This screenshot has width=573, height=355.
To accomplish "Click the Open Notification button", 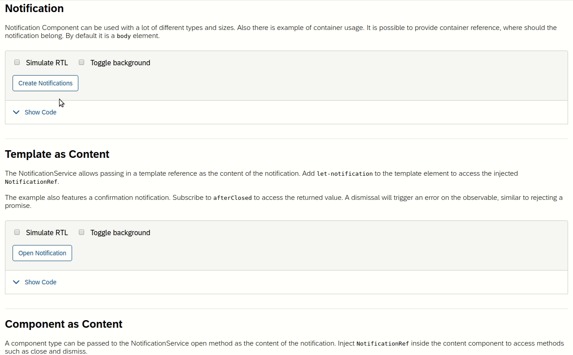I will 42,253.
